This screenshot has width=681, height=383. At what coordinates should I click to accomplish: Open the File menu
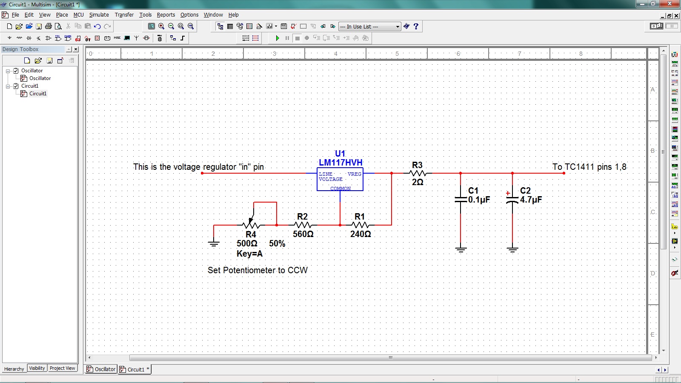tap(15, 14)
